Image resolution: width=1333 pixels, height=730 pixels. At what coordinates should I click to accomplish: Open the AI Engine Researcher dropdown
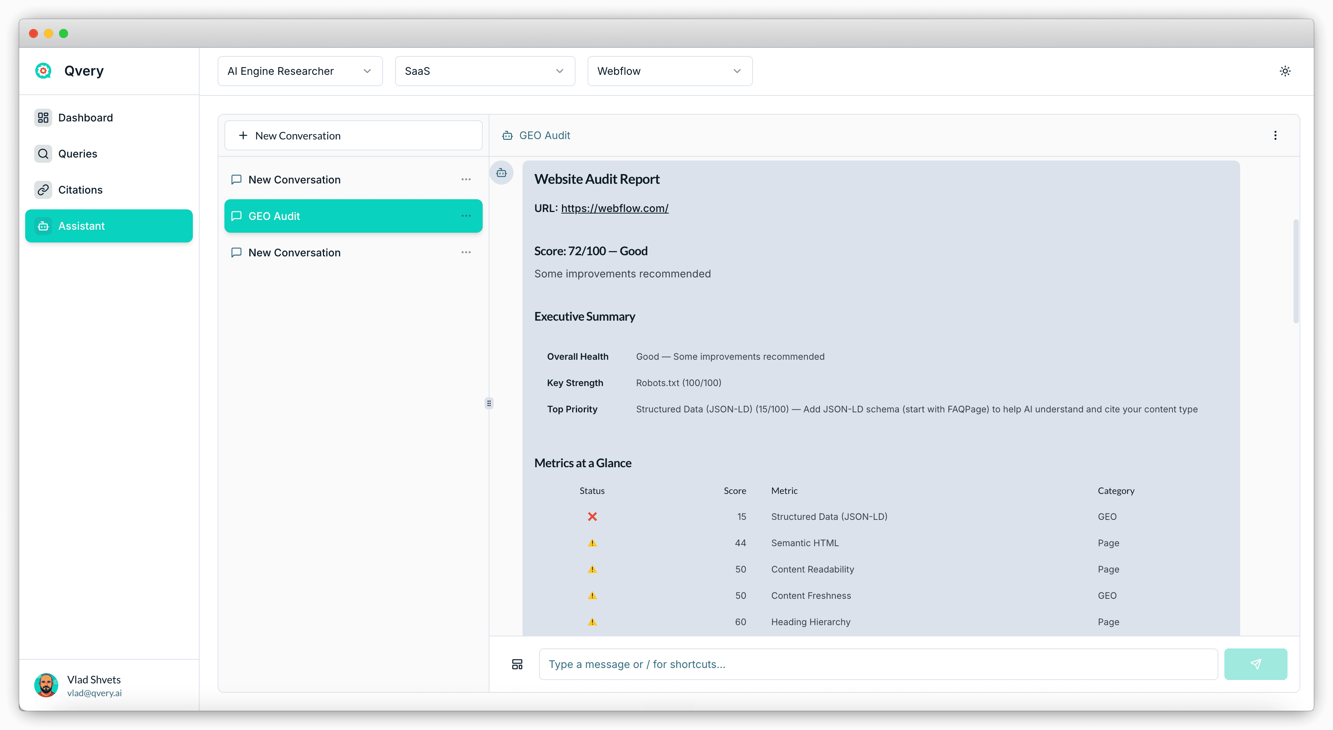[300, 71]
